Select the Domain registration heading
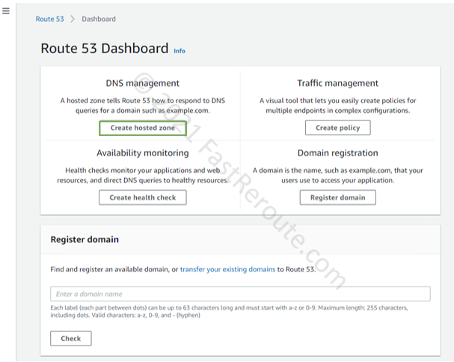 tap(337, 153)
